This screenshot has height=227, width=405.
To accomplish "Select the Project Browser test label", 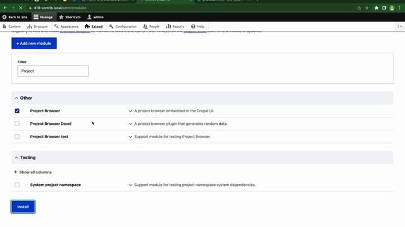I will coord(49,137).
